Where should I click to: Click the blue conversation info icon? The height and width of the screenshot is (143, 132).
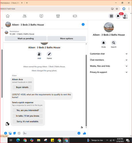[83, 25]
